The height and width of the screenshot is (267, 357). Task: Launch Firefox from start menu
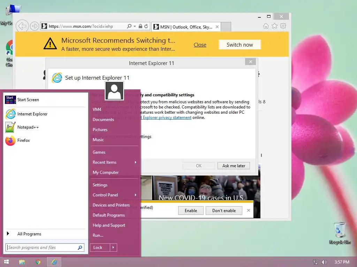pyautogui.click(x=45, y=140)
